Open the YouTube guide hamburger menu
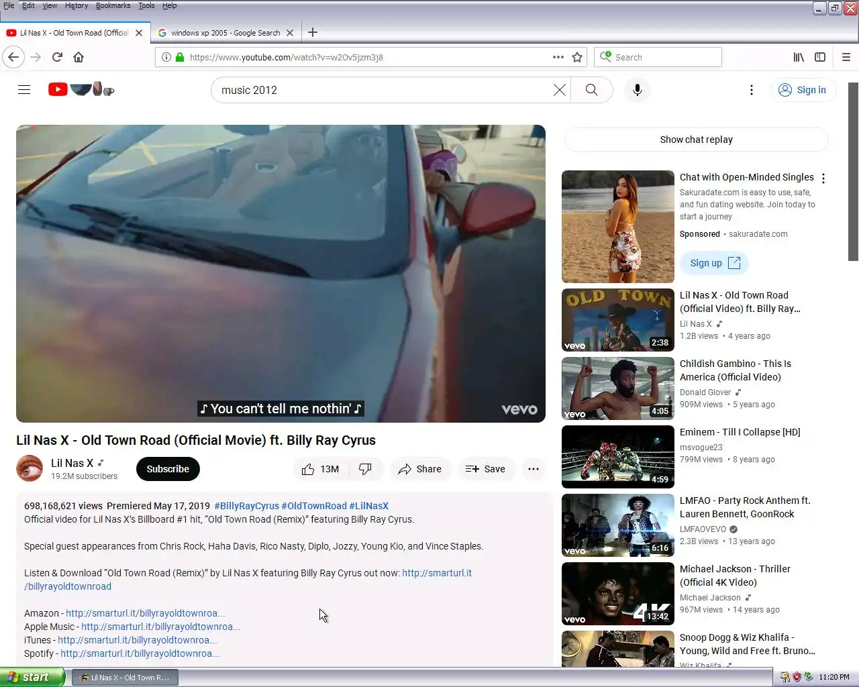The height and width of the screenshot is (687, 859). point(24,90)
